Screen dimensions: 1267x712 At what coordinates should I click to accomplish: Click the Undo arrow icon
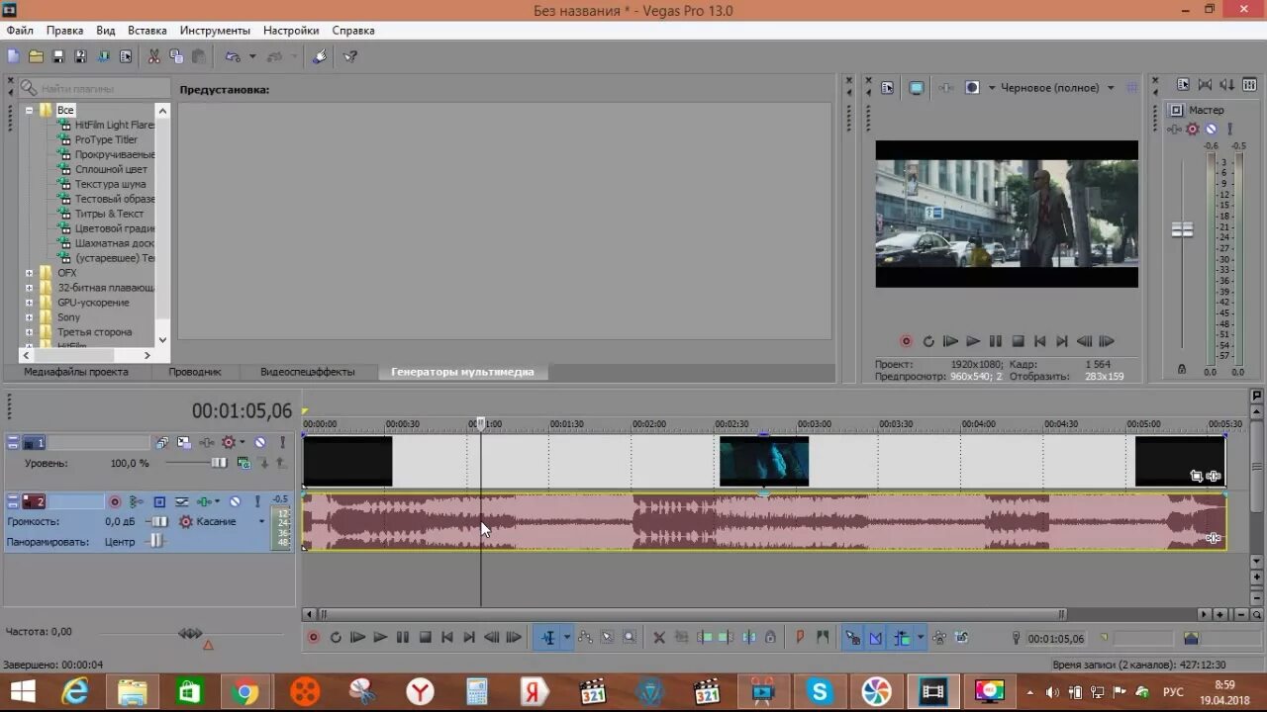coord(231,56)
